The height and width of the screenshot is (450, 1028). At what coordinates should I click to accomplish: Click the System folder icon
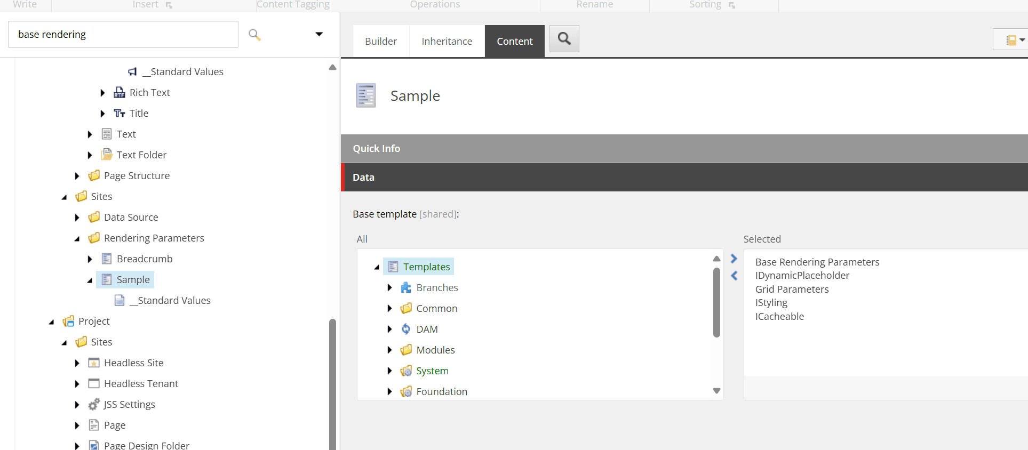click(x=406, y=371)
